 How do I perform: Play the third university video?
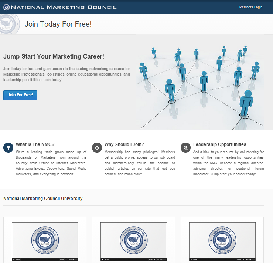(191, 259)
